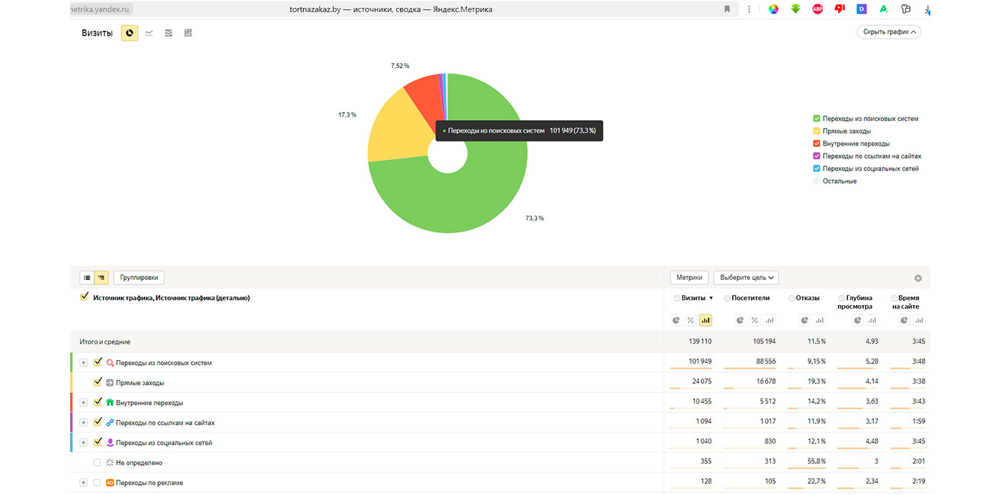Viewport: 1001px width, 495px height.
Task: Click the Итого и среднее row label
Action: point(105,341)
